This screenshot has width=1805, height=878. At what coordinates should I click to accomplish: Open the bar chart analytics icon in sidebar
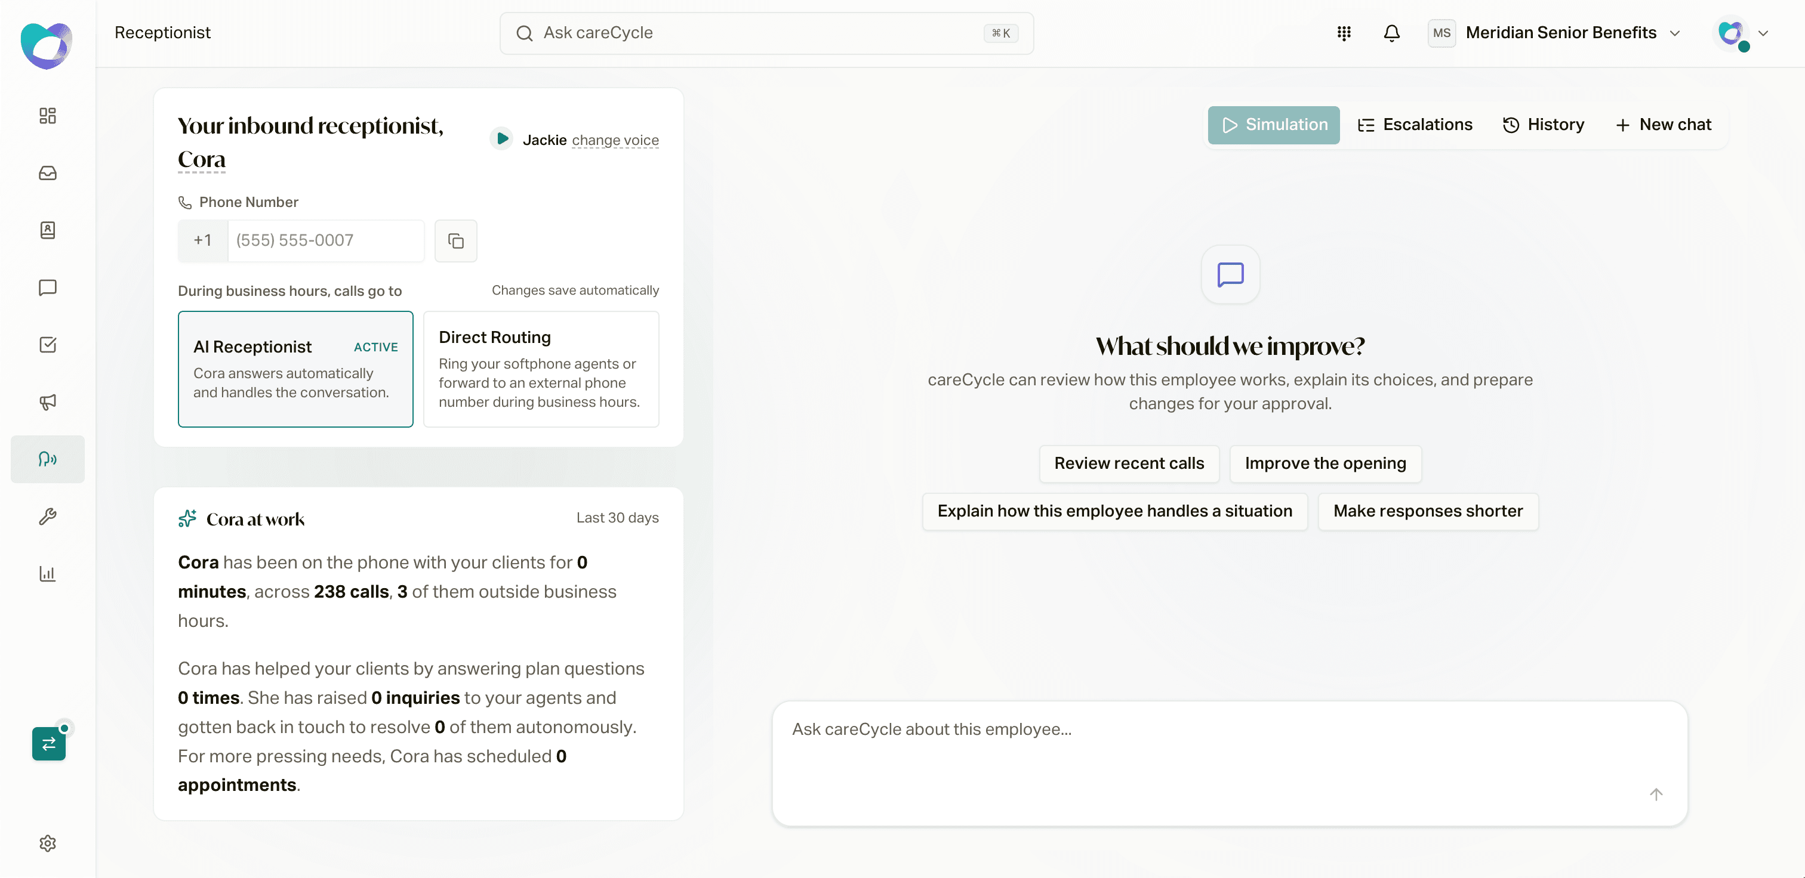pos(48,574)
